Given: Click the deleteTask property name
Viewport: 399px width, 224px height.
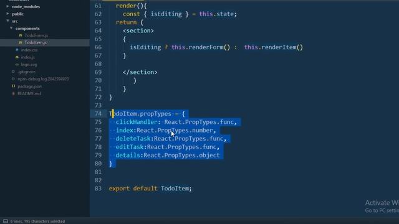Looking at the screenshot, I should pos(133,139).
